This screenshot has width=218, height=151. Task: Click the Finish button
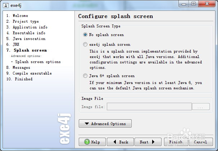pos(176,142)
